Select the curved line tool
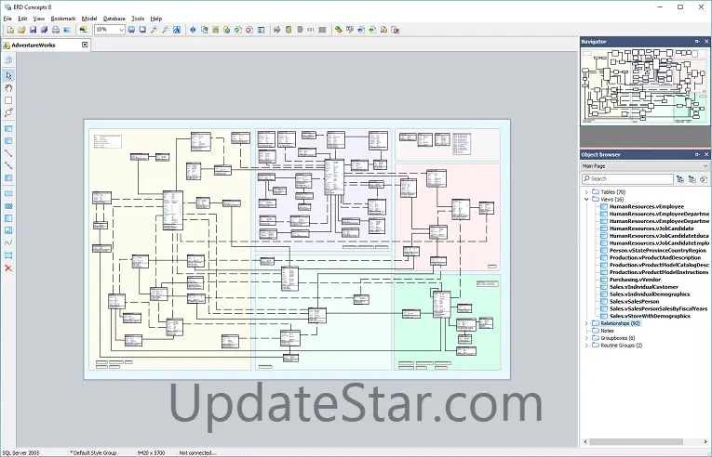Screen dimensions: 712x457 pyautogui.click(x=8, y=242)
